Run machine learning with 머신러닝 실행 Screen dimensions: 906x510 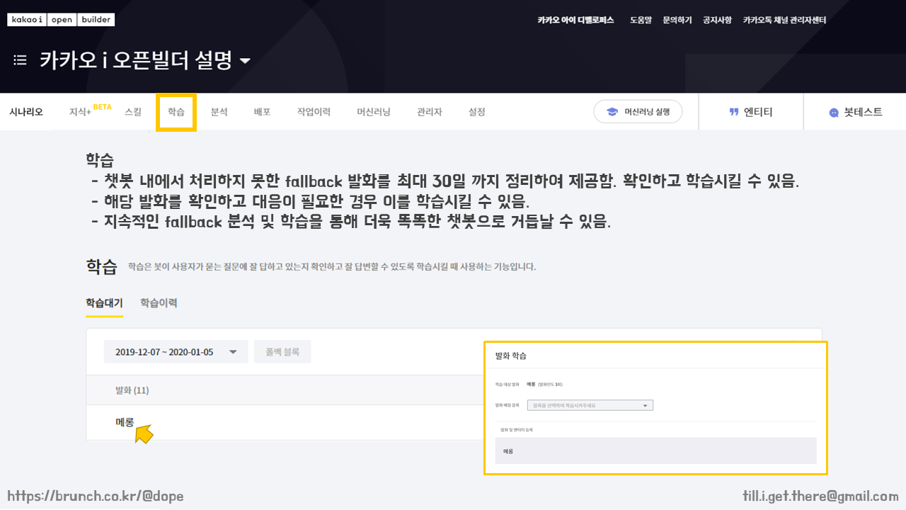pyautogui.click(x=638, y=112)
